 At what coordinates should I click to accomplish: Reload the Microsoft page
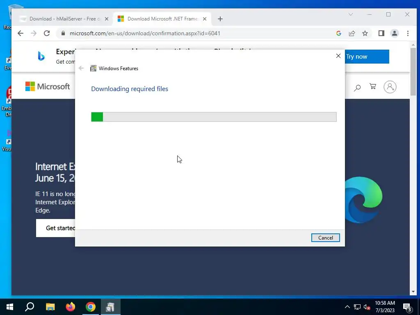[47, 33]
